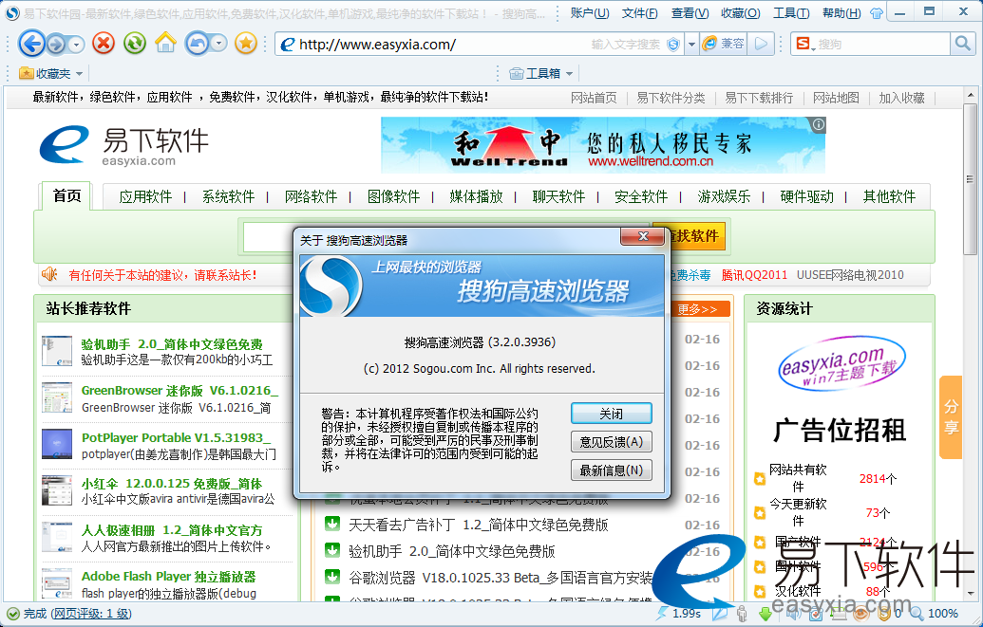Viewport: 983px width, 627px height.
Task: Click 意见反馈(A) button in dialog
Action: tap(612, 442)
